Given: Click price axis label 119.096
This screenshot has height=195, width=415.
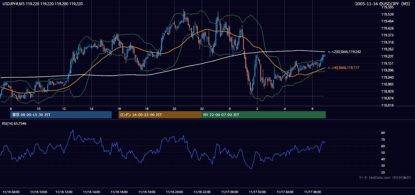Looking at the screenshot, I should tap(387, 70).
